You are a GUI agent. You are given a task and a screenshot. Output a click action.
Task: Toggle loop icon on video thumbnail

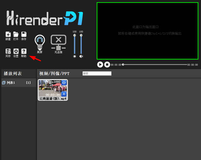[64, 83]
